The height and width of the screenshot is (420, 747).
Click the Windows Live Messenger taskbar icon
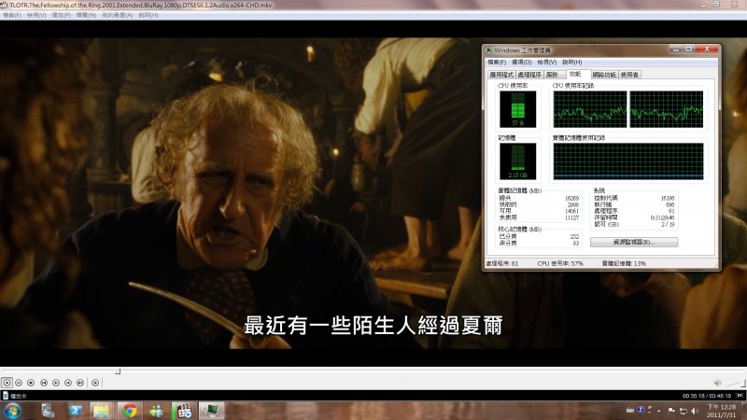tap(155, 410)
